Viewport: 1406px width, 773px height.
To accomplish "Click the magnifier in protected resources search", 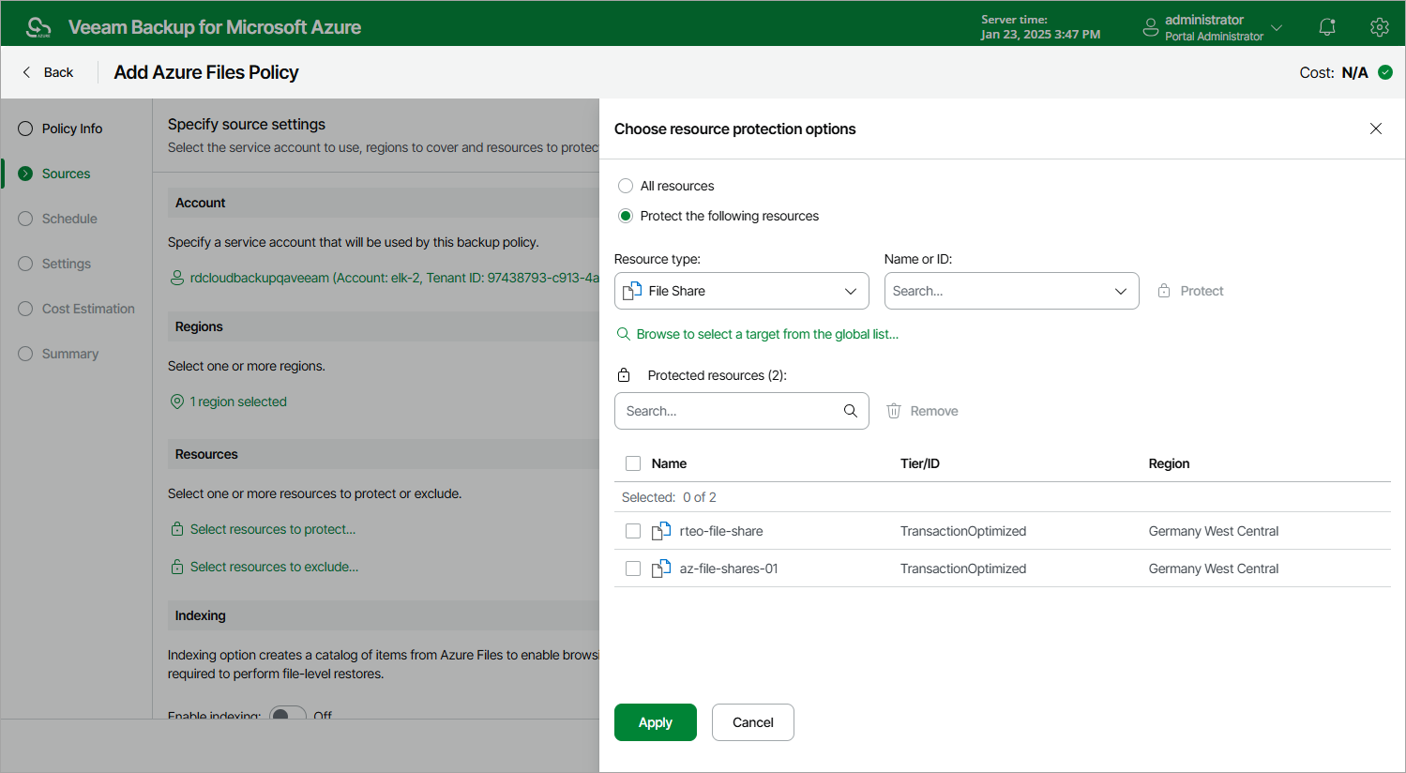I will 851,411.
